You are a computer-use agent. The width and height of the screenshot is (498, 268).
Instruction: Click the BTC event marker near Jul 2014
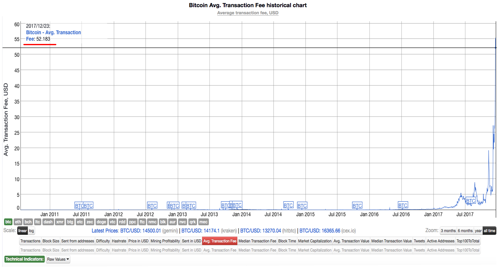(288, 205)
